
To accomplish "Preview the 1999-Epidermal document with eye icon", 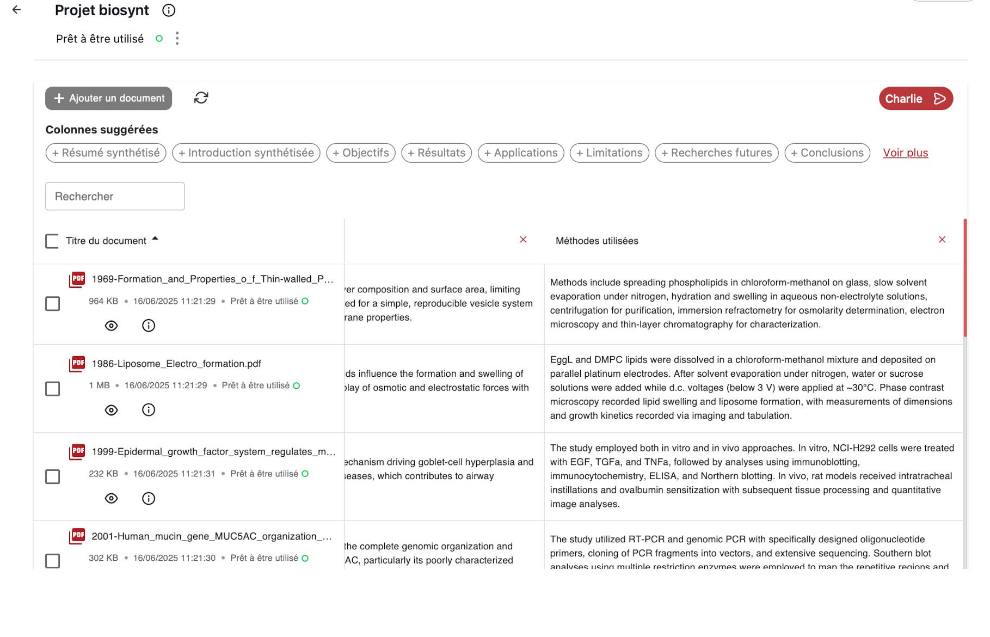I will point(111,499).
